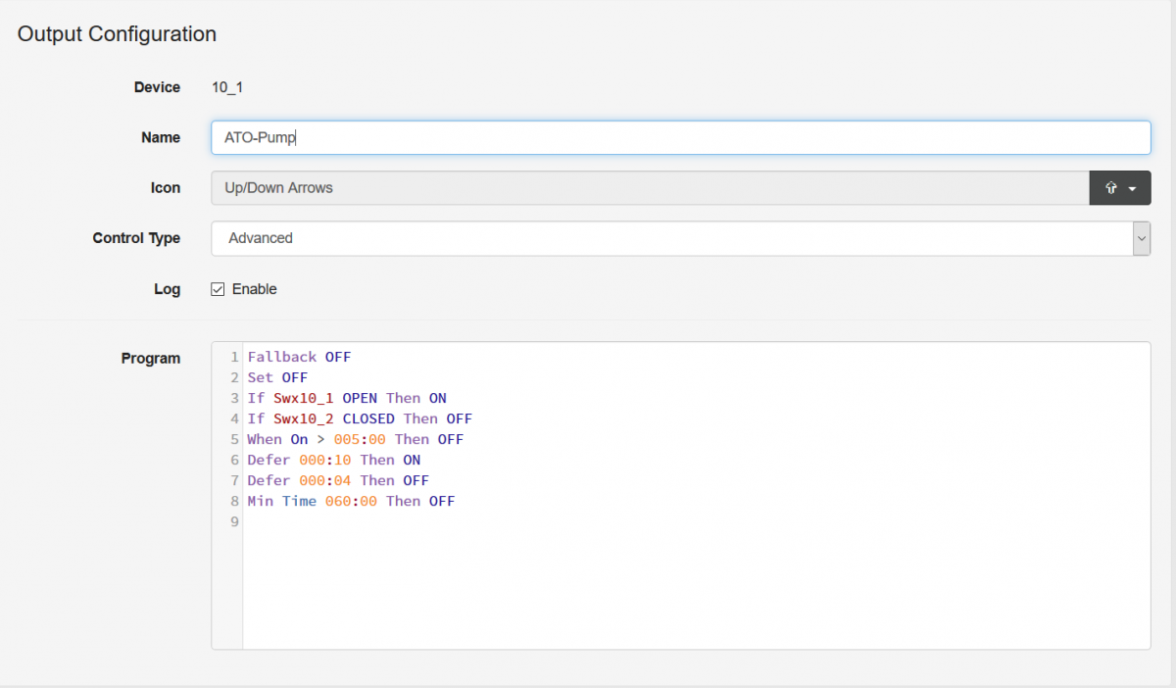
Task: Click empty line 9 in program editor
Action: tap(696, 521)
